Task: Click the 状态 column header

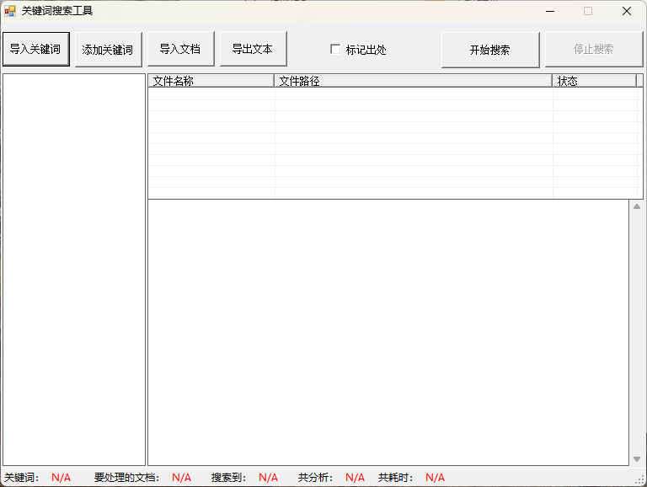Action: coord(595,81)
